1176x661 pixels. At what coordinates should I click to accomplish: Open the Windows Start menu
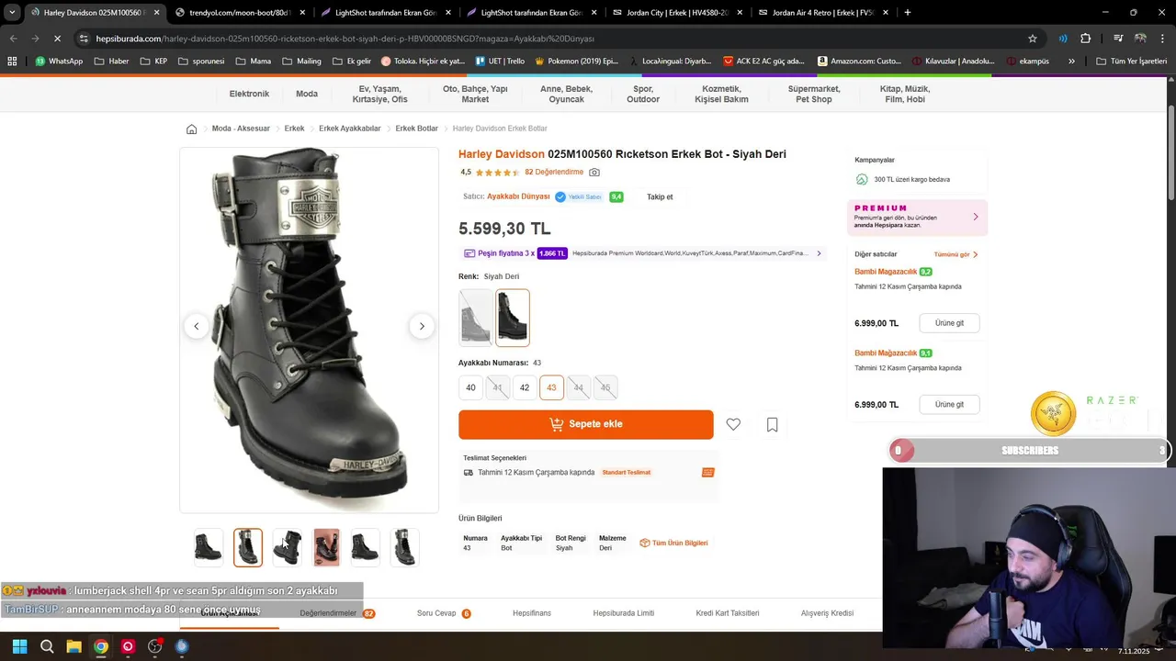[19, 646]
